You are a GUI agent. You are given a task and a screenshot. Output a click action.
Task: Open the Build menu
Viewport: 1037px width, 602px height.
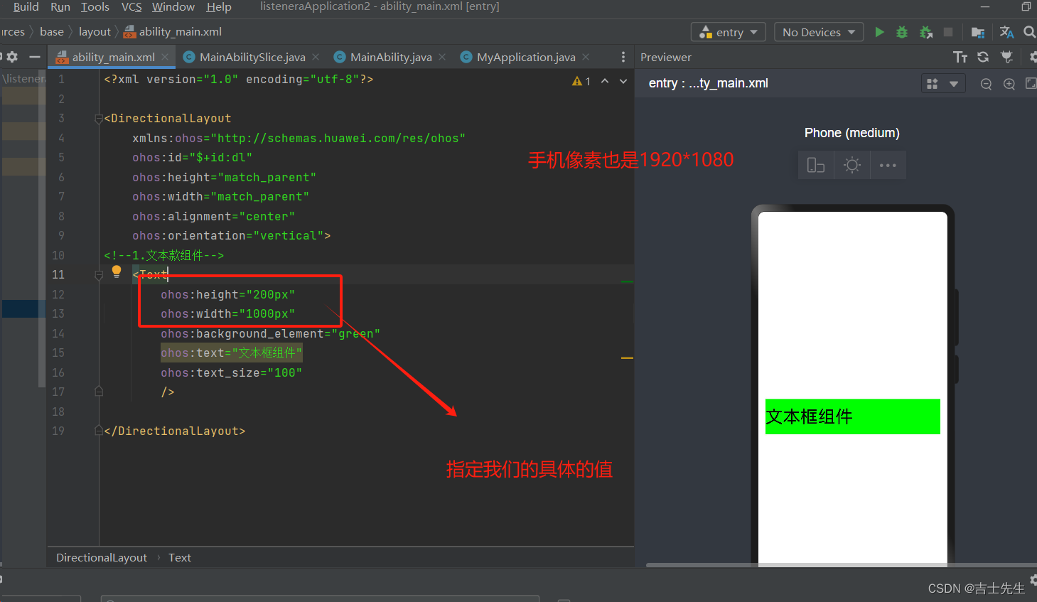click(26, 6)
